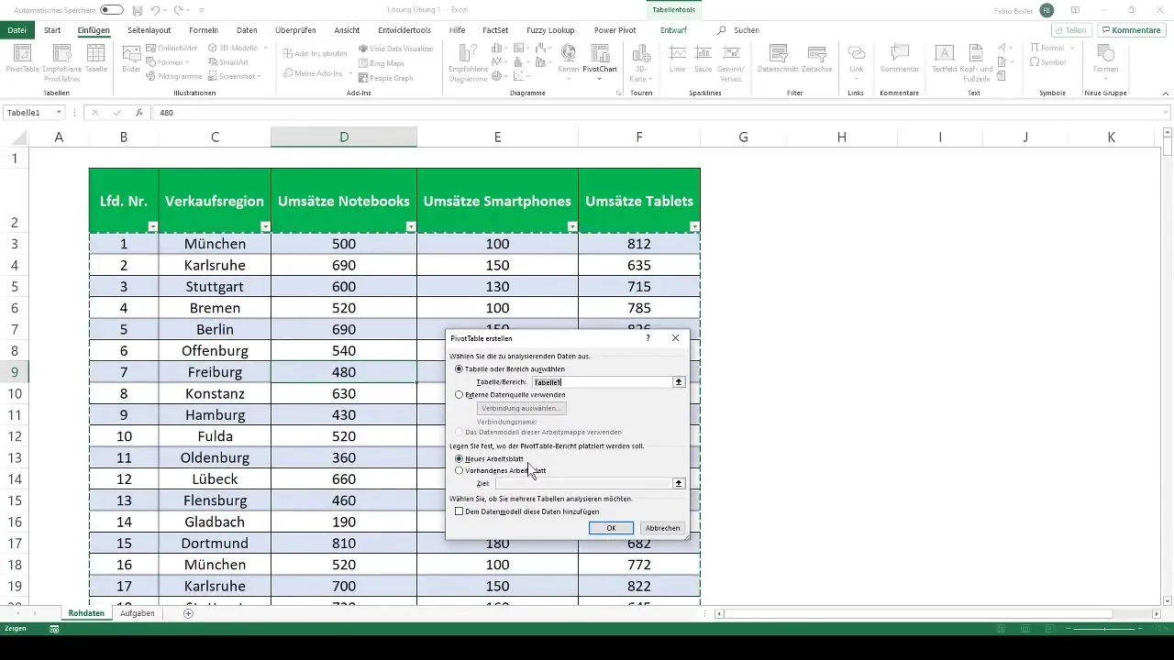The height and width of the screenshot is (660, 1174).
Task: Collapse range selector next to Tabelle/Bereich
Action: pos(679,382)
